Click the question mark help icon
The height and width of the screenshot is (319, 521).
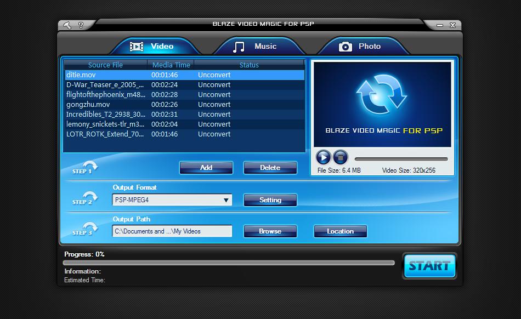tap(81, 25)
